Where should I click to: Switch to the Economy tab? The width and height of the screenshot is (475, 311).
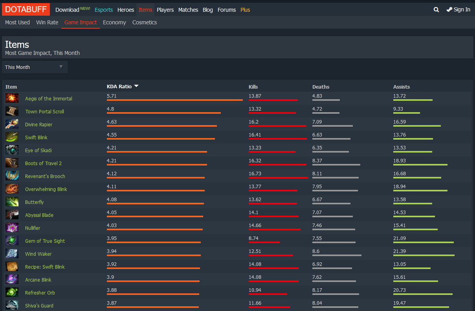coord(114,22)
